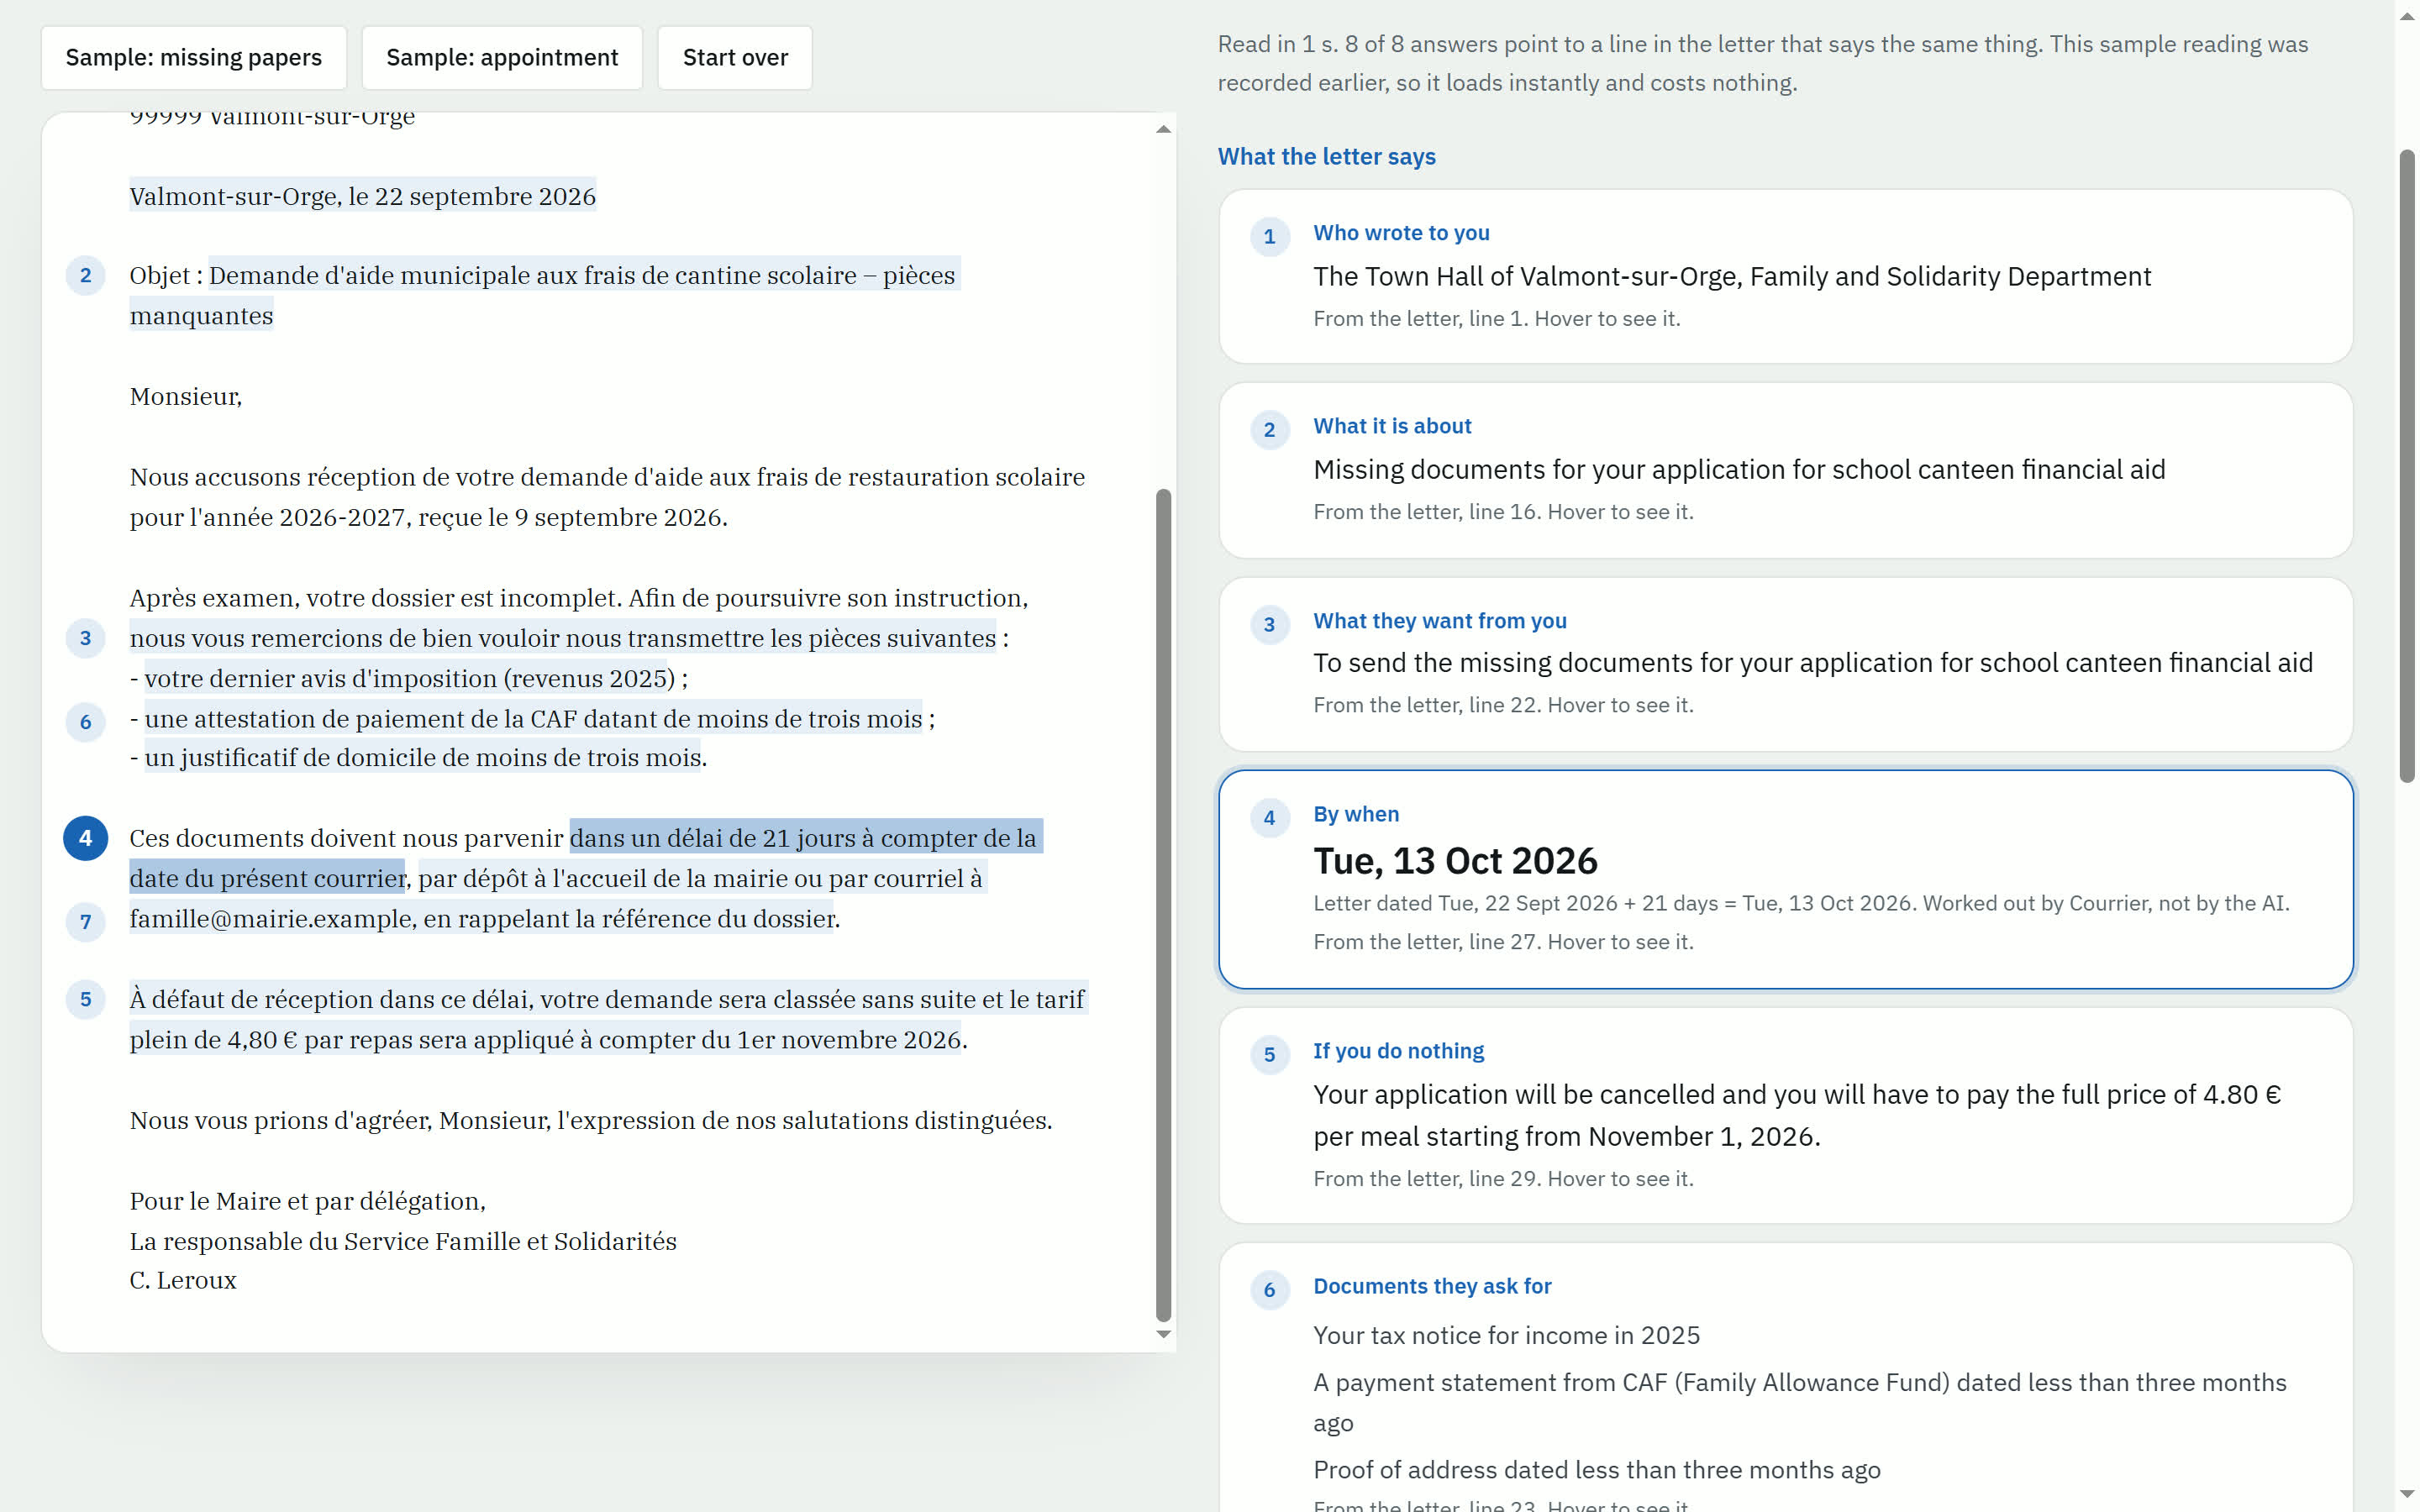This screenshot has width=2420, height=1512.
Task: Click marker 7 beside famille@mairie.example
Action: (x=86, y=921)
